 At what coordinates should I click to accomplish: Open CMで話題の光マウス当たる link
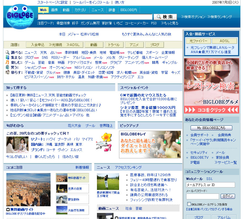tap(143, 95)
